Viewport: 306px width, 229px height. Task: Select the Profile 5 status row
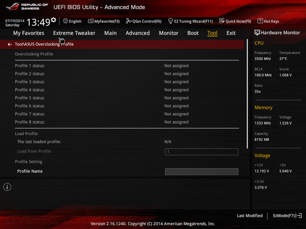click(x=127, y=98)
